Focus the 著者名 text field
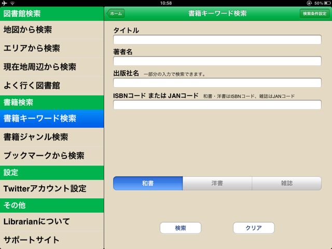 [x=217, y=61]
